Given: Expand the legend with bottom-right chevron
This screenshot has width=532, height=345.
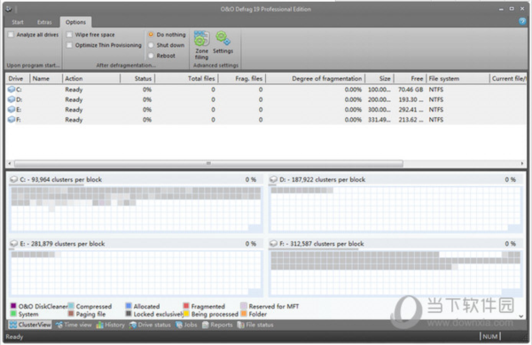Looking at the screenshot, I should point(521,316).
